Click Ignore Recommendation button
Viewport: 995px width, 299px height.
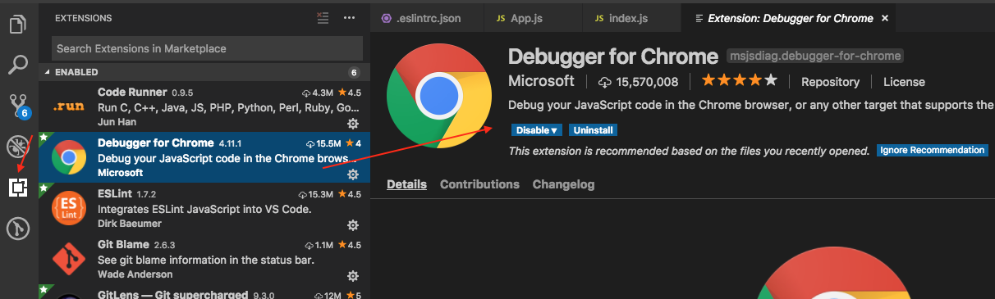[x=932, y=150]
